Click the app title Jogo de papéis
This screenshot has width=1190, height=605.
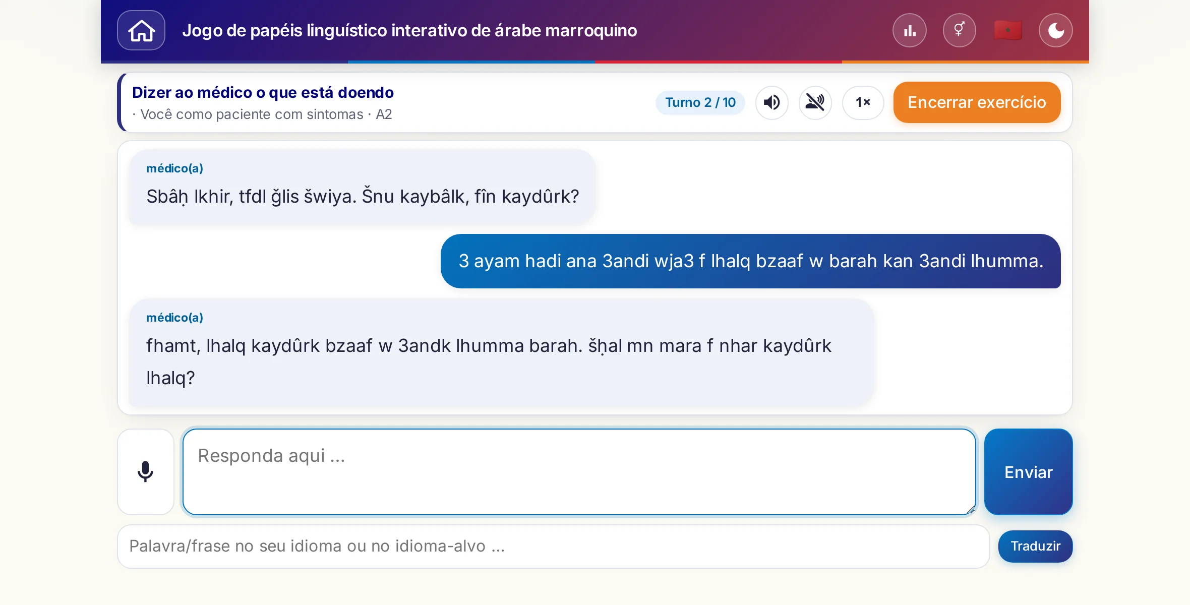pos(409,31)
